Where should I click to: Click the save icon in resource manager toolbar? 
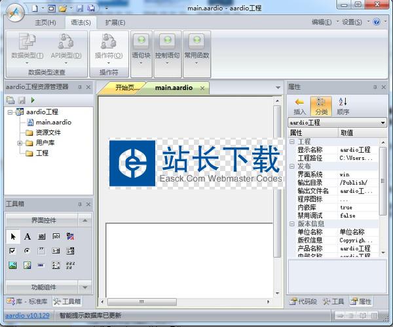[x=22, y=100]
